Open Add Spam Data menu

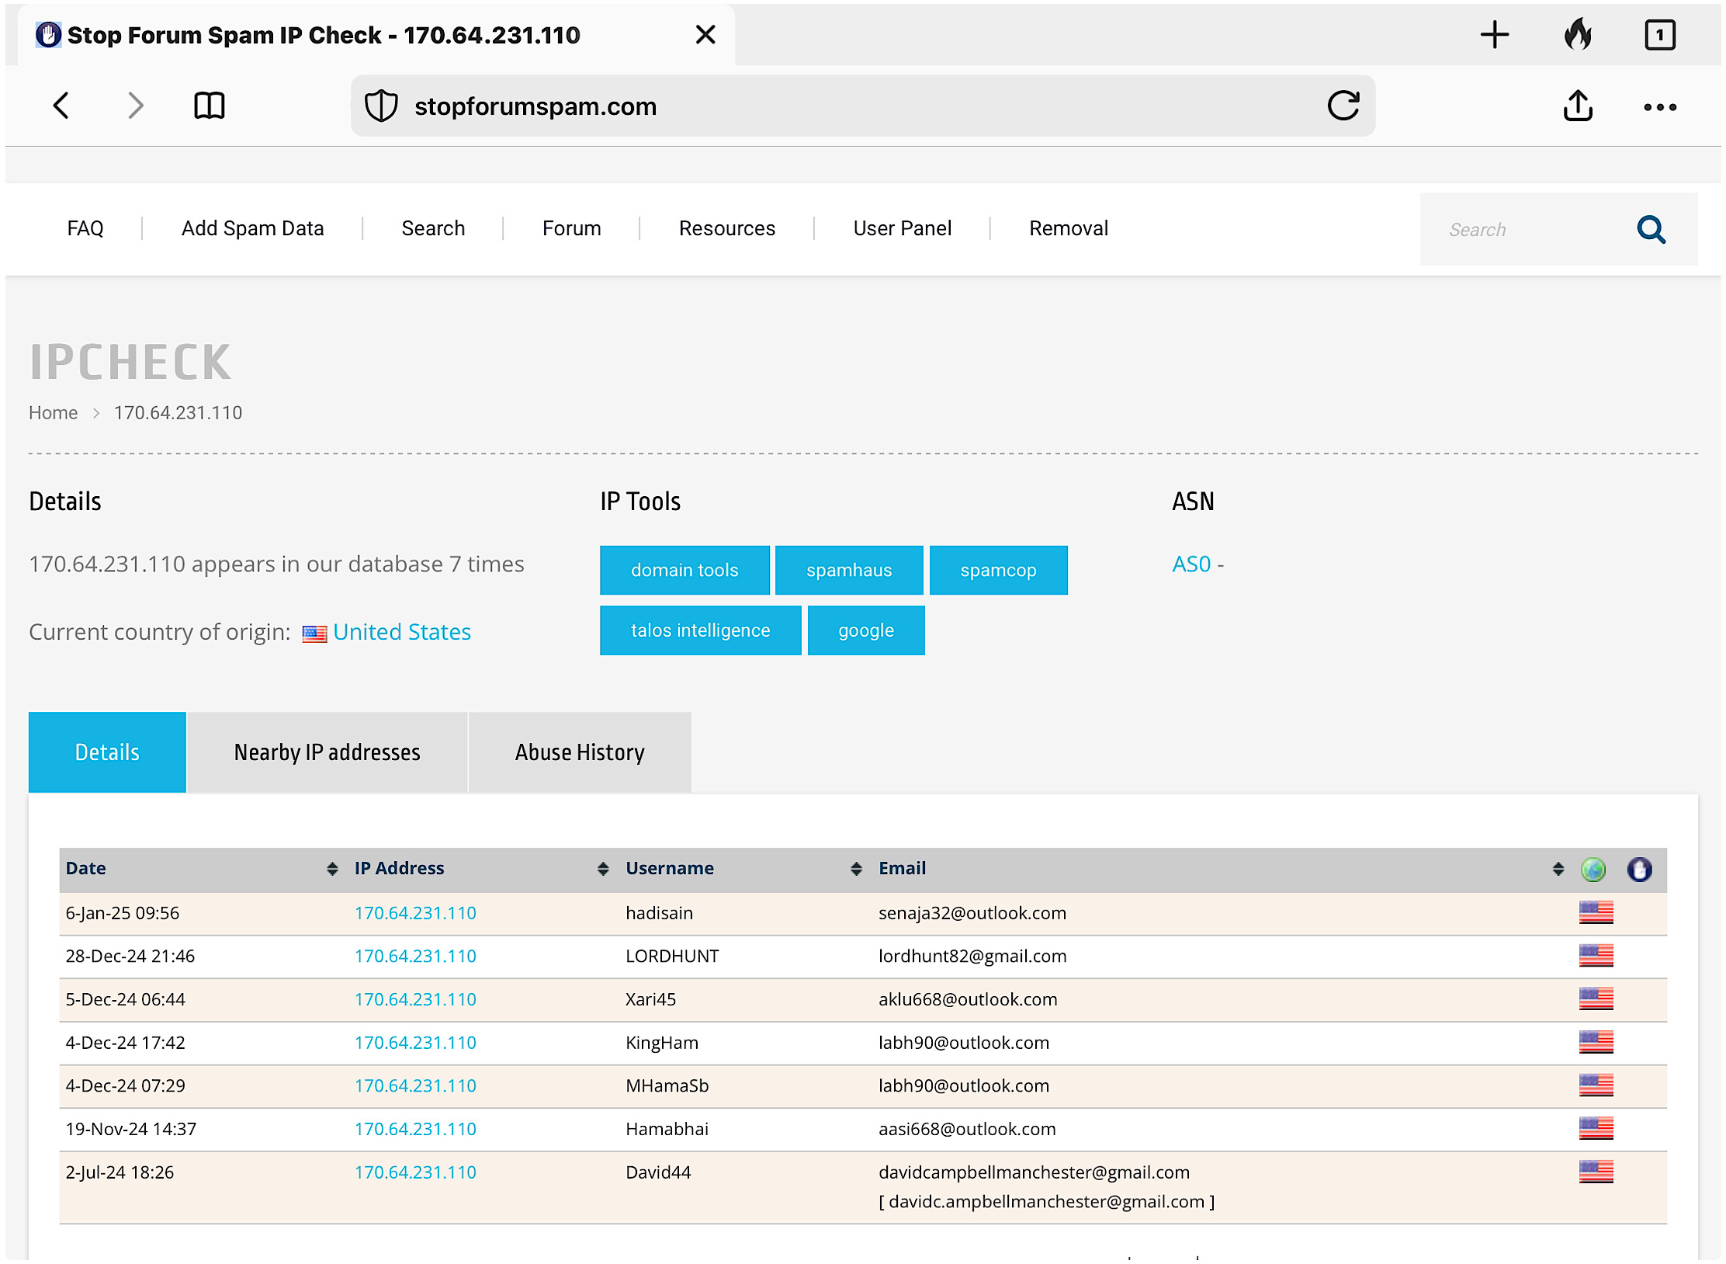click(252, 228)
